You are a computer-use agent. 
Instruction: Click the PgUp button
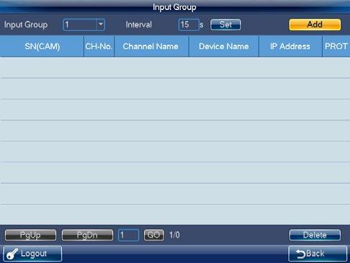pyautogui.click(x=30, y=235)
